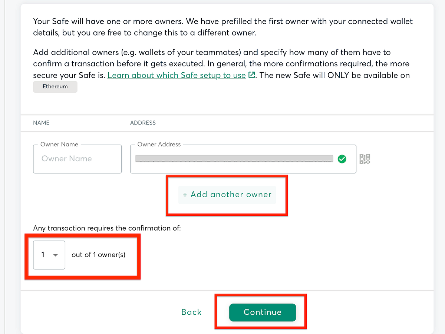Image resolution: width=445 pixels, height=334 pixels.
Task: Click the external link icon after Safe setup link
Action: point(251,75)
